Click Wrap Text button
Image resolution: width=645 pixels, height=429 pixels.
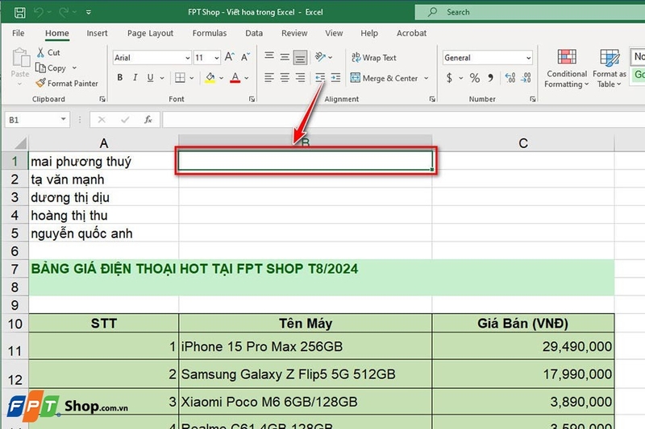tap(374, 58)
